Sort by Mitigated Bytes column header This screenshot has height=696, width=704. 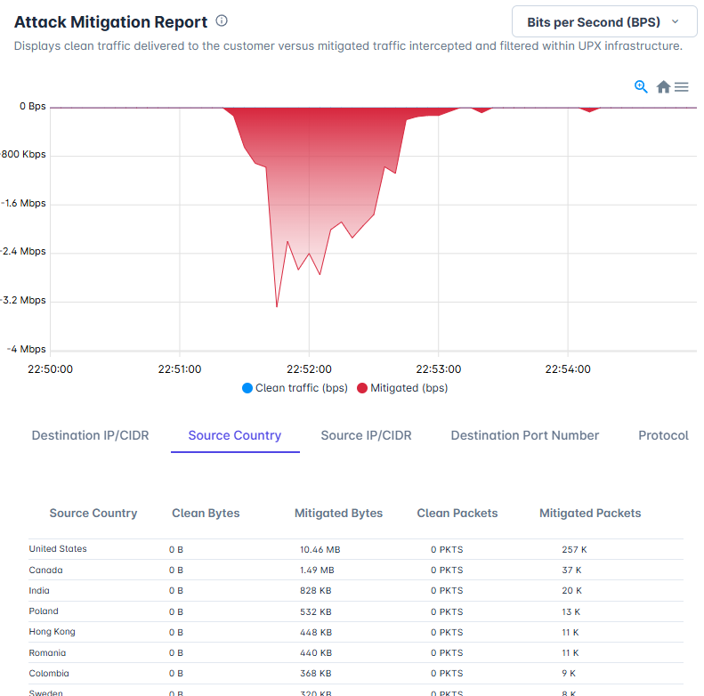(x=338, y=513)
